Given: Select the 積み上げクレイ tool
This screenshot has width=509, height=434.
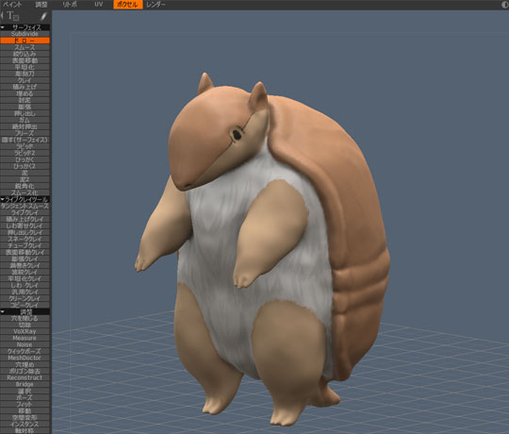Looking at the screenshot, I should (x=25, y=219).
